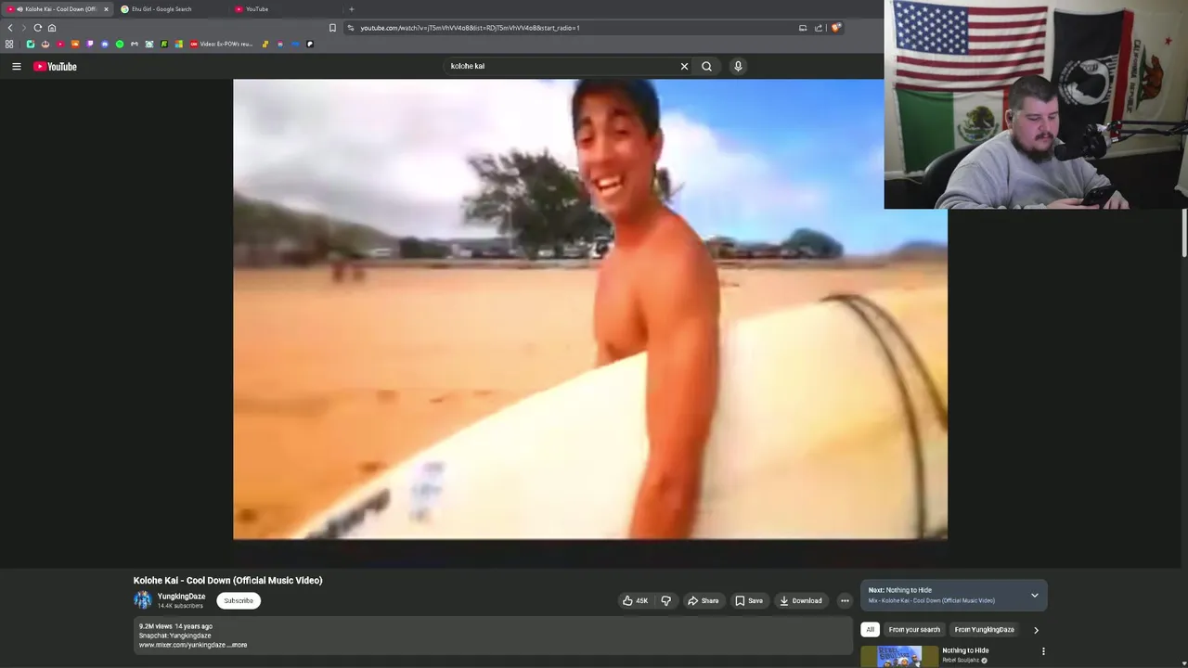
Task: Clear the search box text with X
Action: (684, 66)
